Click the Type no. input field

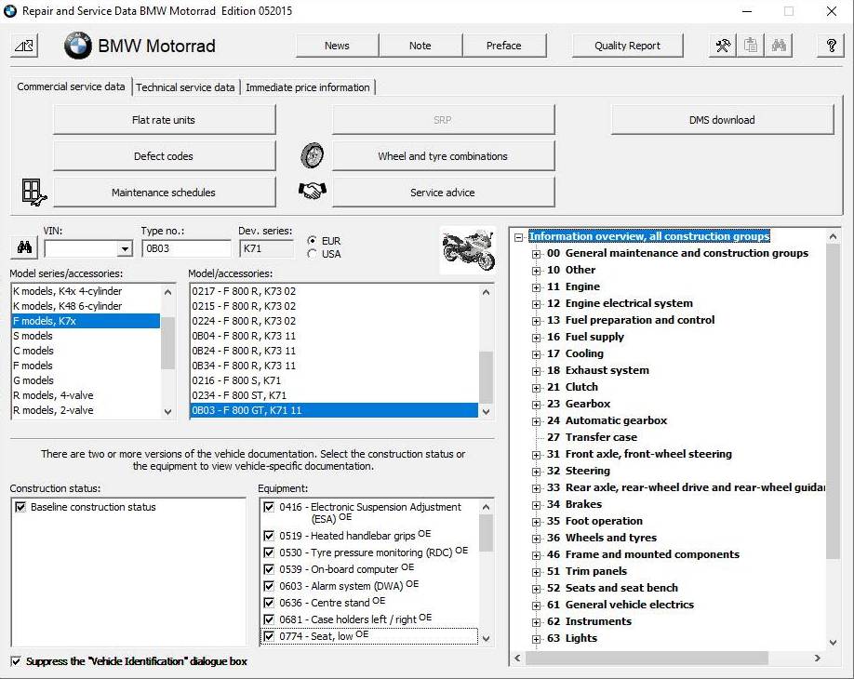(186, 248)
